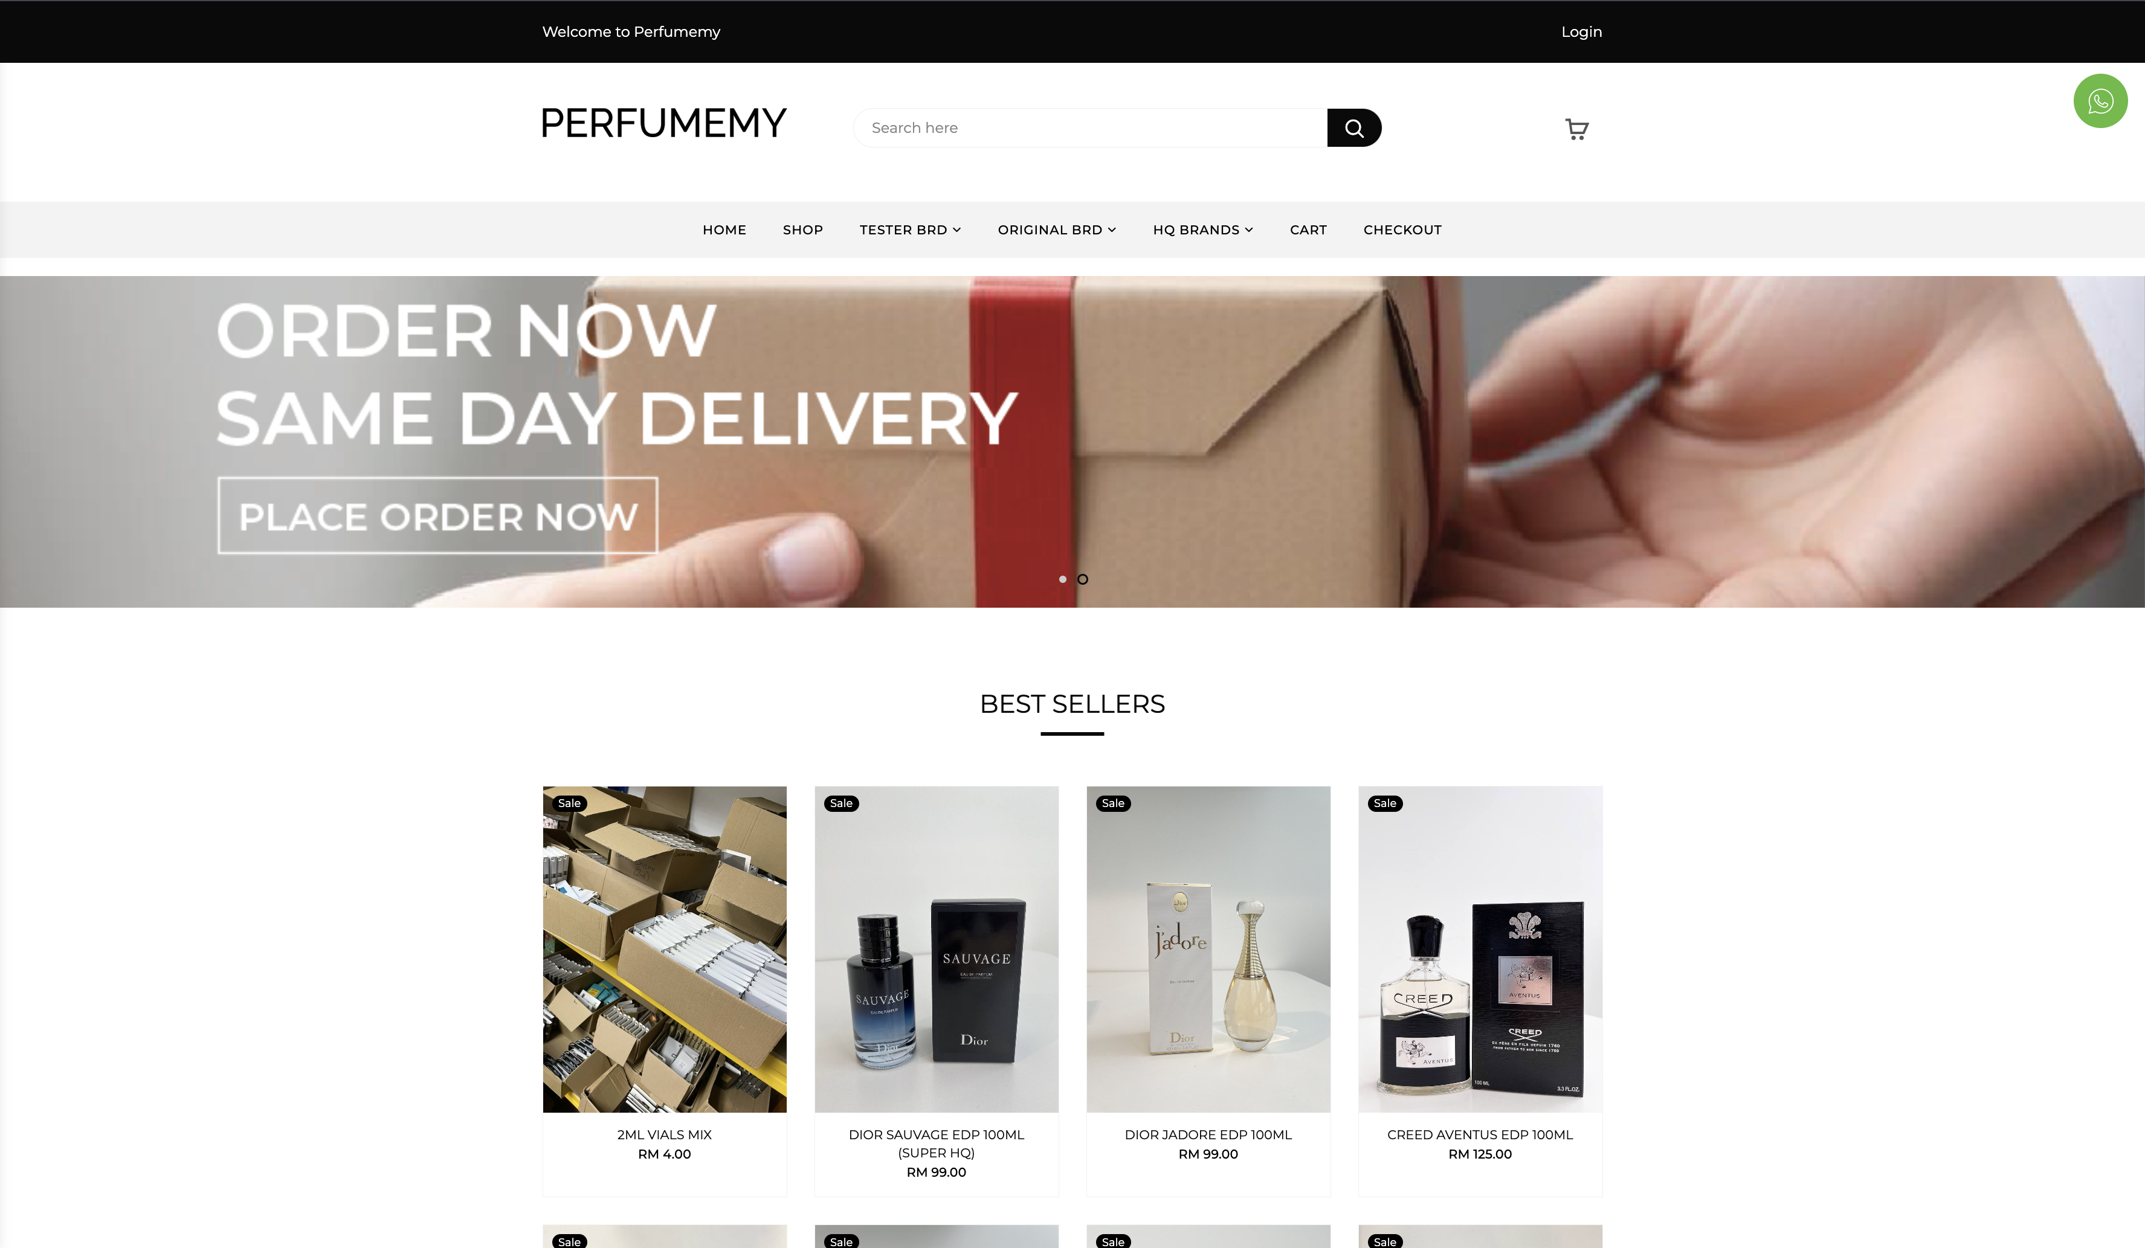The height and width of the screenshot is (1248, 2145).
Task: Expand the TESTER BRD dropdown
Action: point(910,230)
